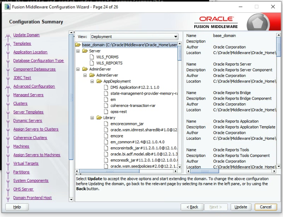
Task: Go to Dynamic Servers step
Action: click(28, 121)
